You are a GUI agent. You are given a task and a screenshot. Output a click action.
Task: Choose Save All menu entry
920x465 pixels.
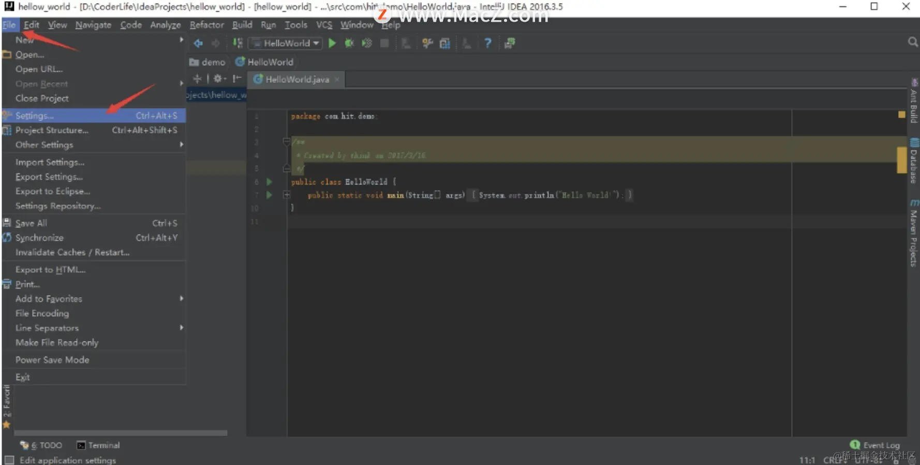pyautogui.click(x=93, y=223)
